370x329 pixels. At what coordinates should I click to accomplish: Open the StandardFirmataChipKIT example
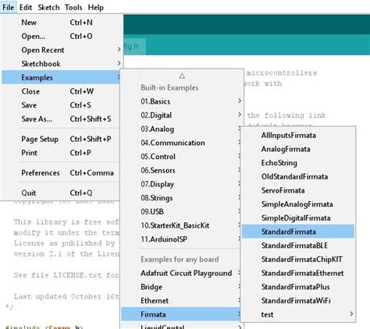[298, 259]
